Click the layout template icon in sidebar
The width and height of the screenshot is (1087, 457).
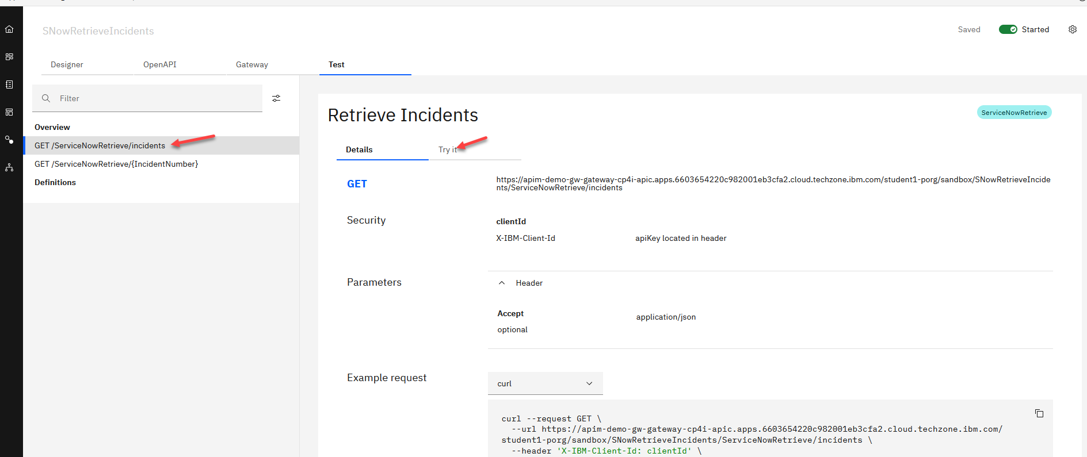(x=9, y=112)
